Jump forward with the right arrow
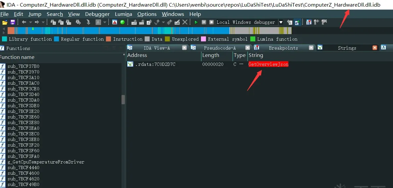This screenshot has width=393, height=188. [37, 22]
